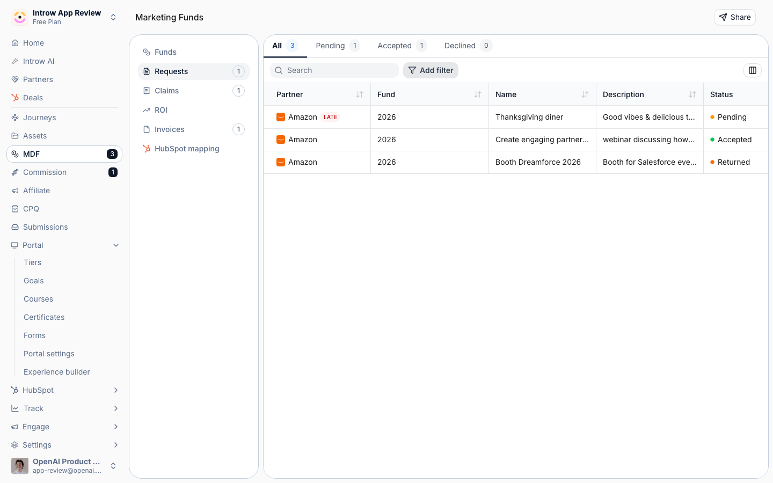Click the Add filter button
Viewport: 773px width, 483px height.
tap(431, 70)
